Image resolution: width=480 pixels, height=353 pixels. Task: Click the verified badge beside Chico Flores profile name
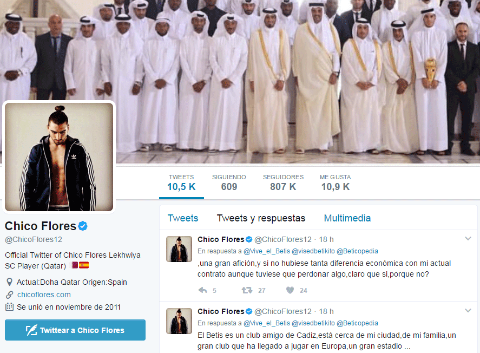pos(83,226)
